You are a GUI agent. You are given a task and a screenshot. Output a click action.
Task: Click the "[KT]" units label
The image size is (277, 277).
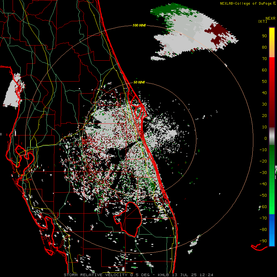[263, 21]
